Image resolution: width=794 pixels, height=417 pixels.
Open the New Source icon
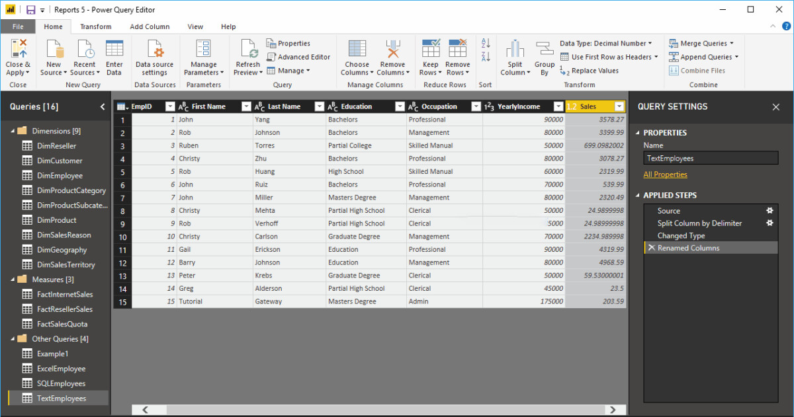(54, 49)
